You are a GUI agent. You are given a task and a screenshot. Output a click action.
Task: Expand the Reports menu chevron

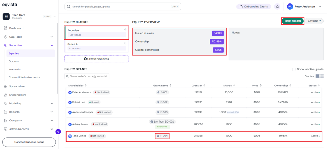(52, 112)
